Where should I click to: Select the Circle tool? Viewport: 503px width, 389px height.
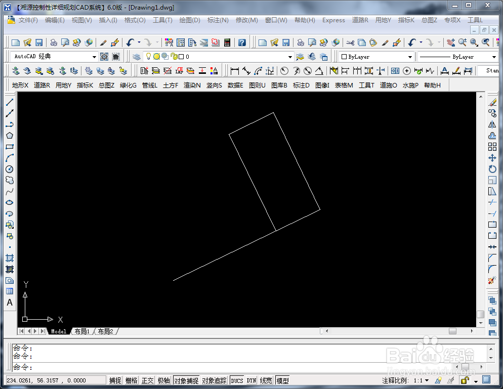[x=10, y=169]
